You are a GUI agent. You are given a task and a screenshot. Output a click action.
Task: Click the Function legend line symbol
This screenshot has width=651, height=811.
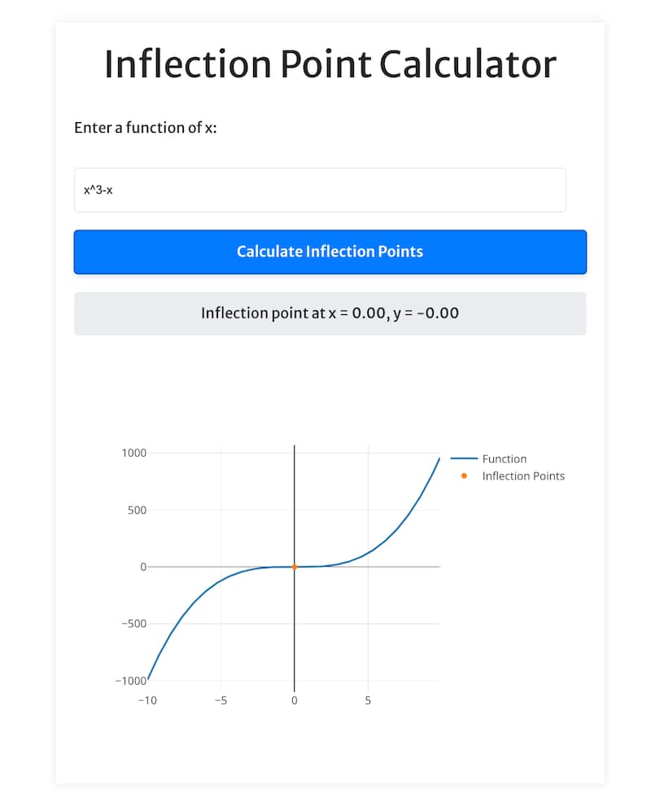pyautogui.click(x=465, y=458)
